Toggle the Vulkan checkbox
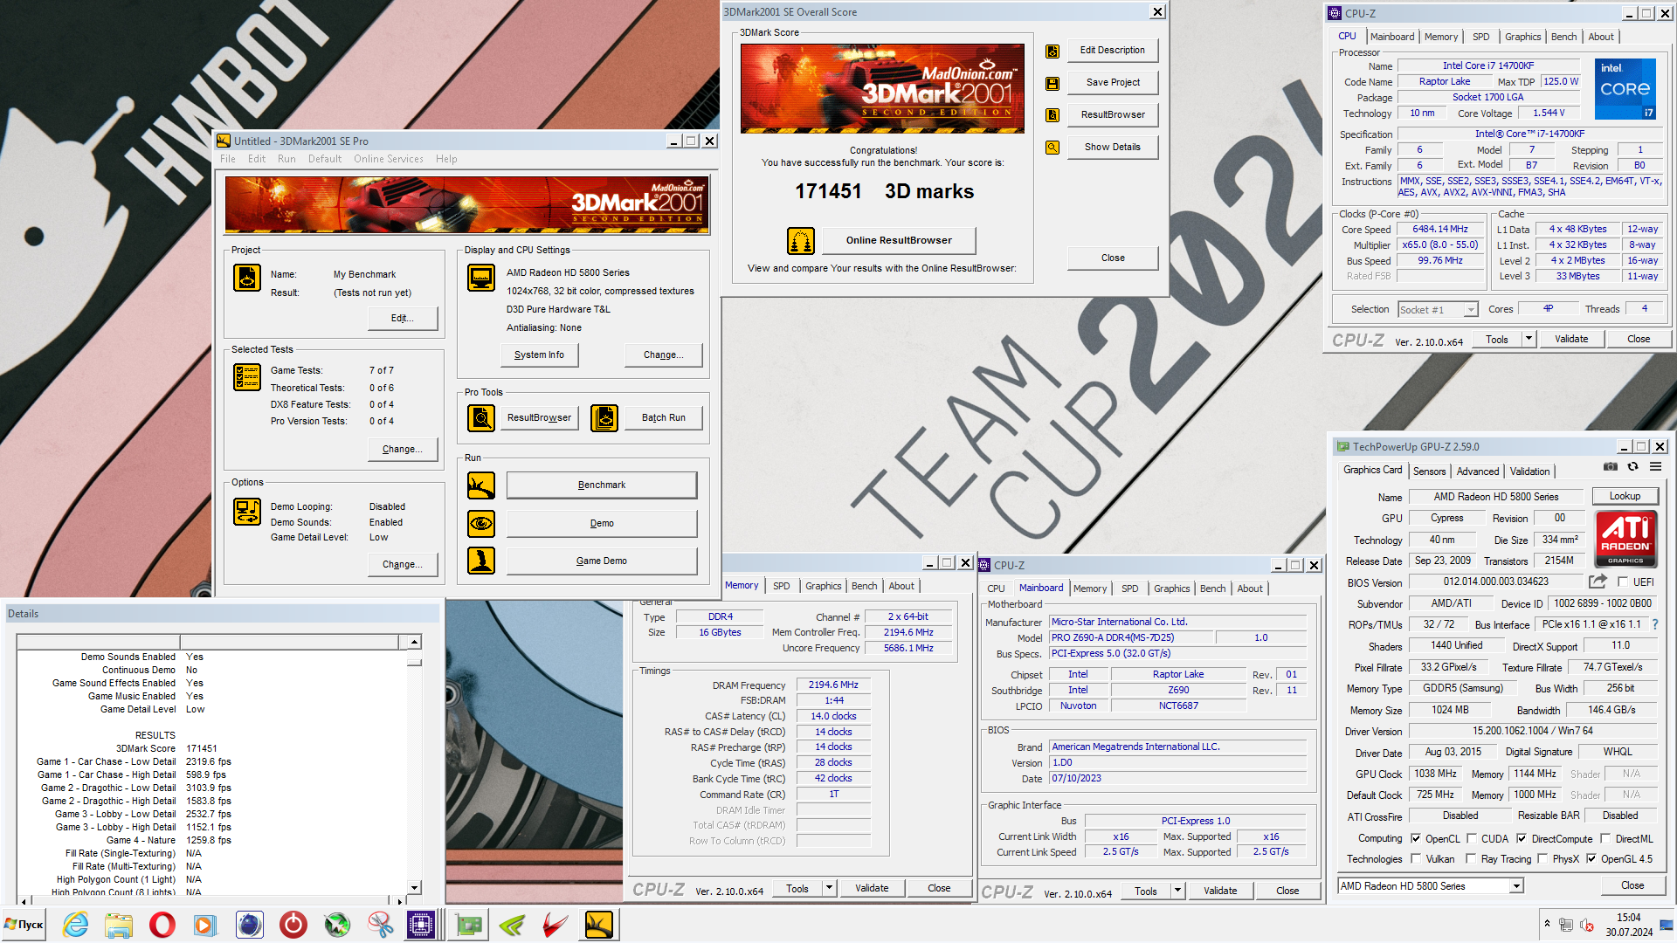1677x943 pixels. (1416, 859)
